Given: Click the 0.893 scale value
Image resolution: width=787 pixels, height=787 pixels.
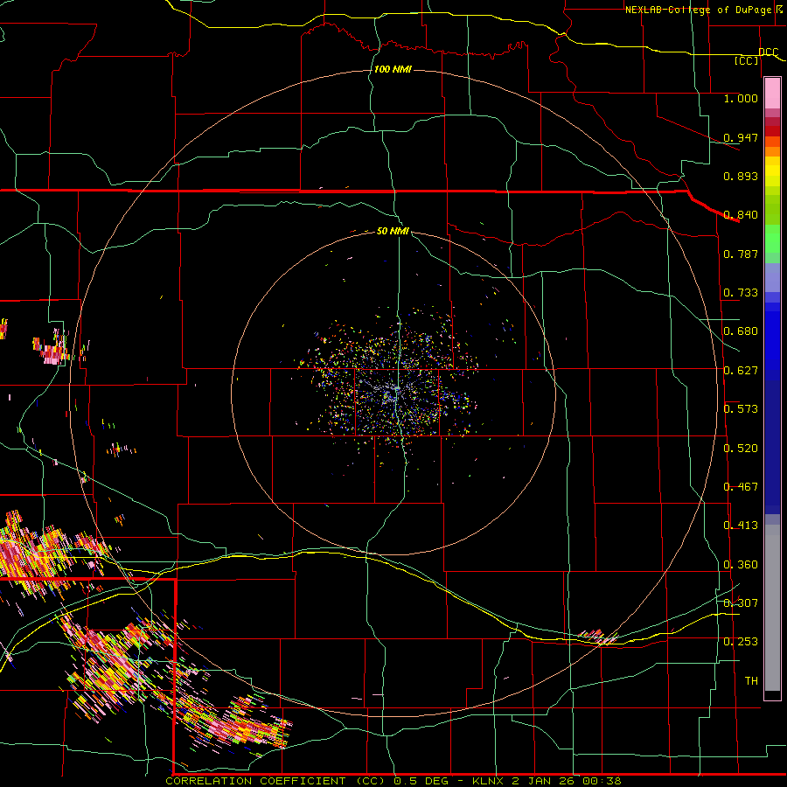Looking at the screenshot, I should (x=741, y=176).
